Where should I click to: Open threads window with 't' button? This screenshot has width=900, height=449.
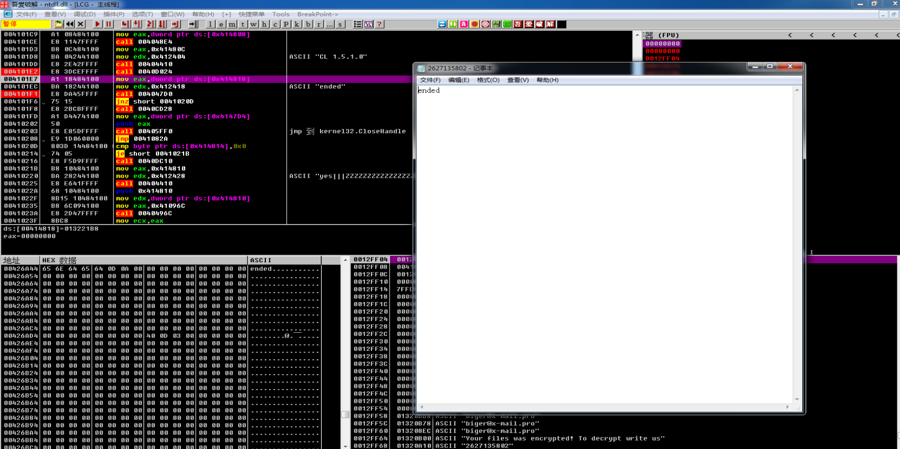coord(243,24)
